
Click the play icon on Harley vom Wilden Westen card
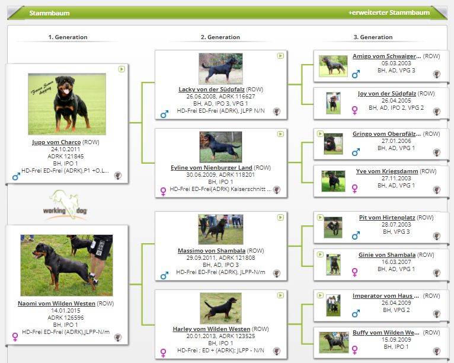click(280, 295)
